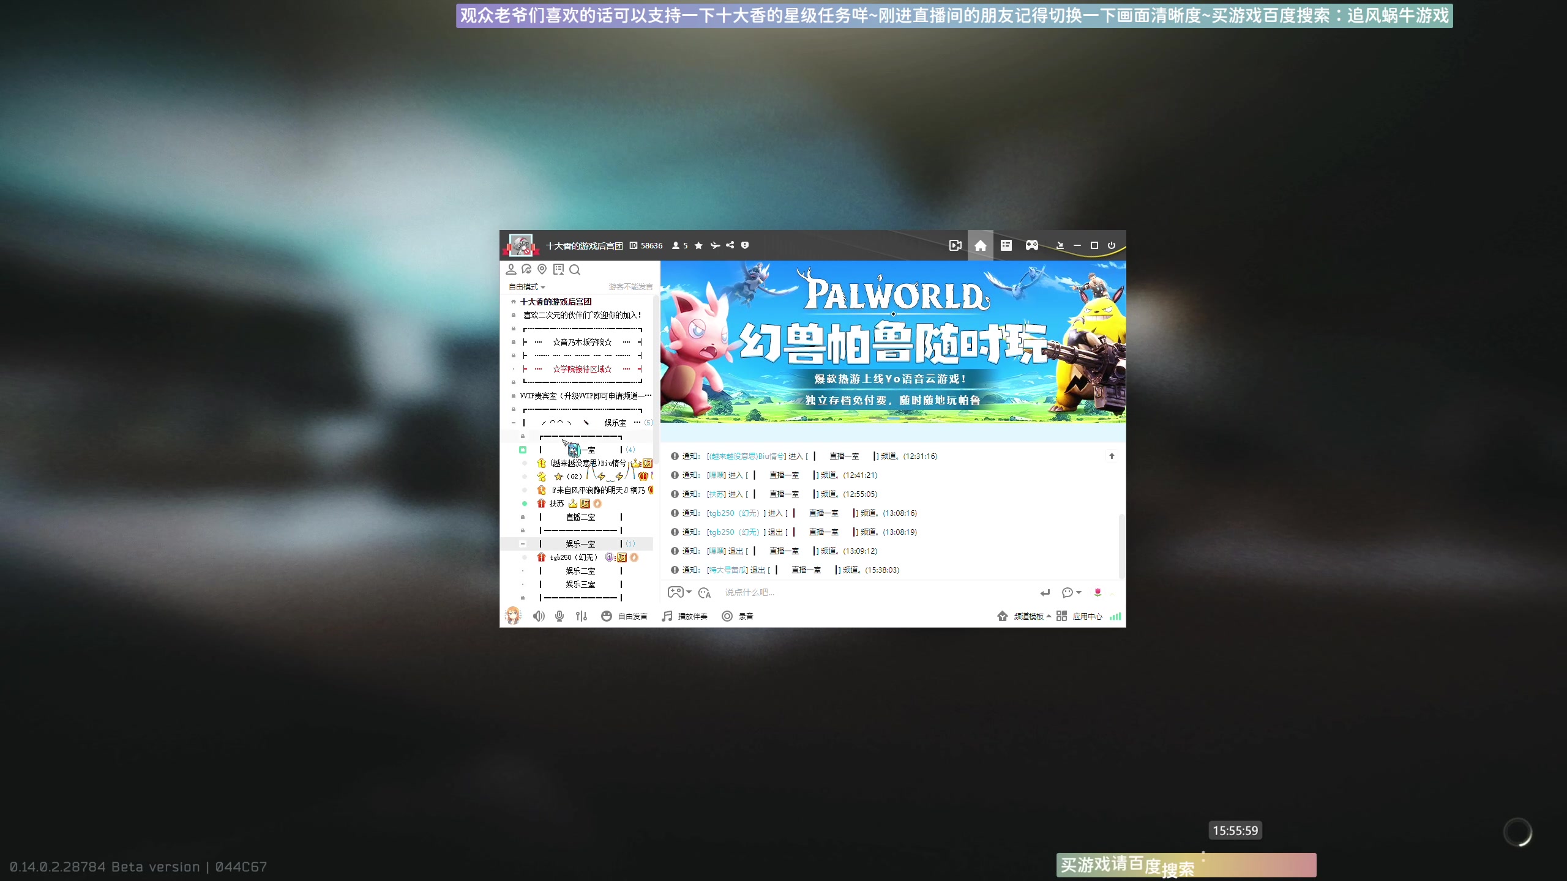Open the user profile icon in sidebar
The image size is (1567, 881).
tap(511, 269)
